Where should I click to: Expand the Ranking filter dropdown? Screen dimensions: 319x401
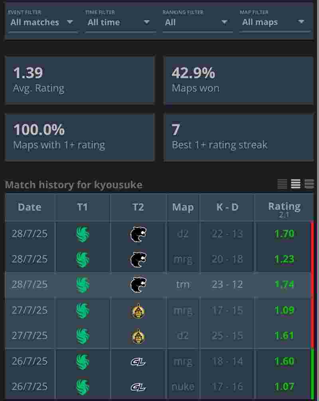point(197,22)
